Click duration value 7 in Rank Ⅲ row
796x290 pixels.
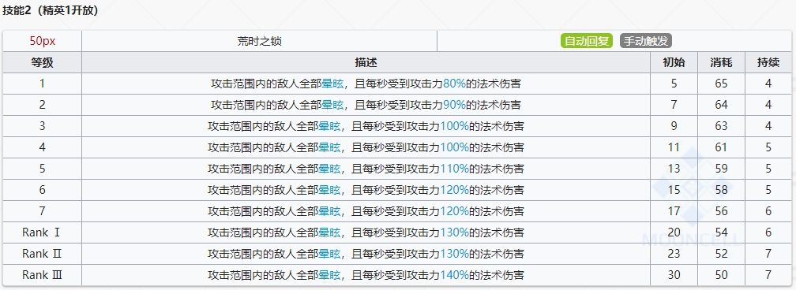pyautogui.click(x=768, y=275)
